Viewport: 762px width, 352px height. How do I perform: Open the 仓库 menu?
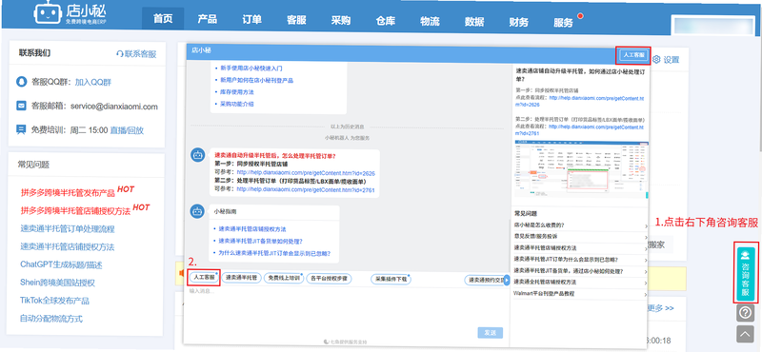(386, 20)
